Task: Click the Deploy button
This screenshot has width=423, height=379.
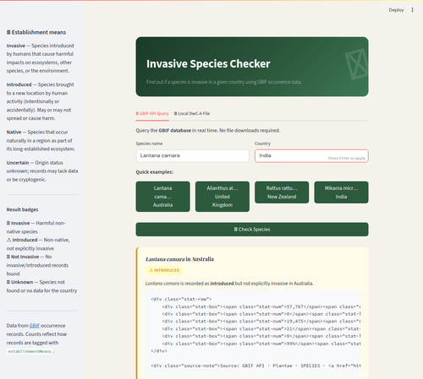Action: 396,10
